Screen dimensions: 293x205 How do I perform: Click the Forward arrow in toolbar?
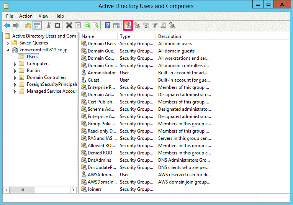(16, 25)
